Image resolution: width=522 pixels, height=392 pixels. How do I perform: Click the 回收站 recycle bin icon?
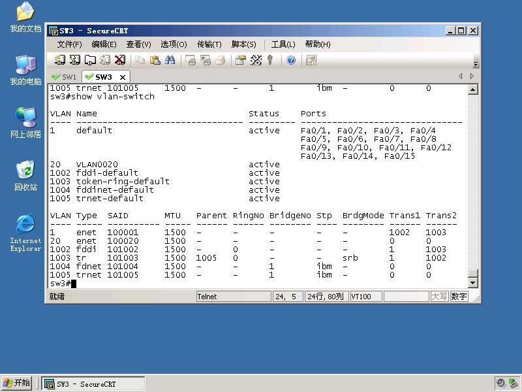(25, 176)
